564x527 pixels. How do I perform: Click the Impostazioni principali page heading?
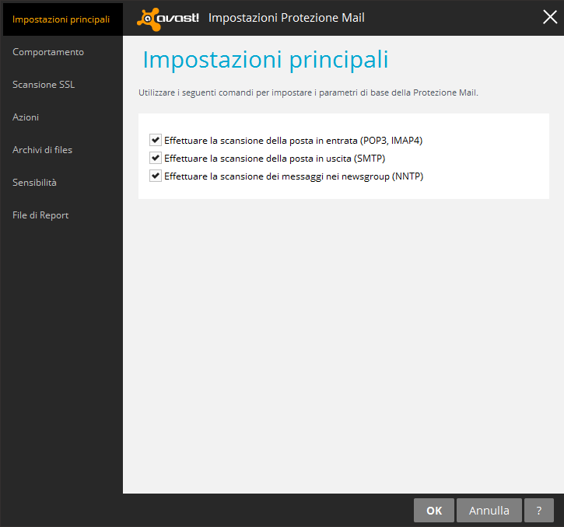point(265,59)
